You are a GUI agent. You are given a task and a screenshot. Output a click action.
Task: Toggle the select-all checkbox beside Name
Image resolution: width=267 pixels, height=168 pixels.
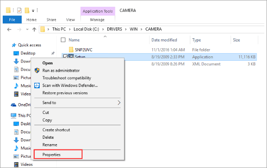point(63,40)
